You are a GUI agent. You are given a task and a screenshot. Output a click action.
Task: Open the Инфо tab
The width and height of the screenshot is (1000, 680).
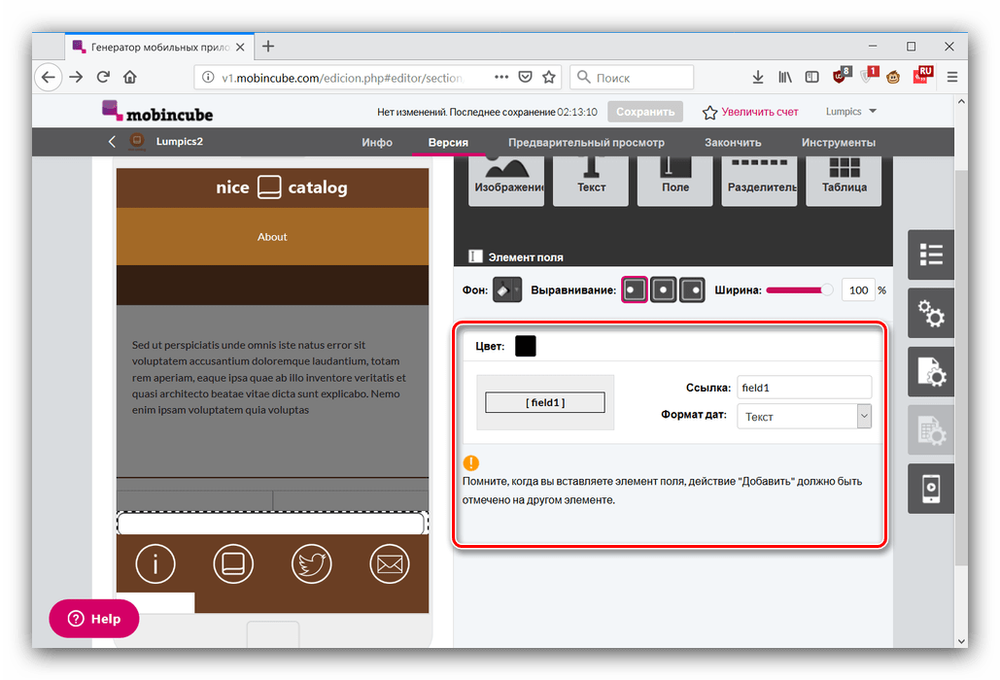click(x=377, y=142)
